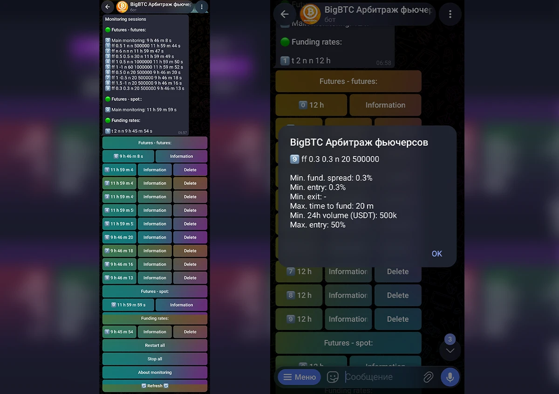Tap the '0 12 h' button in right phone

coord(311,105)
